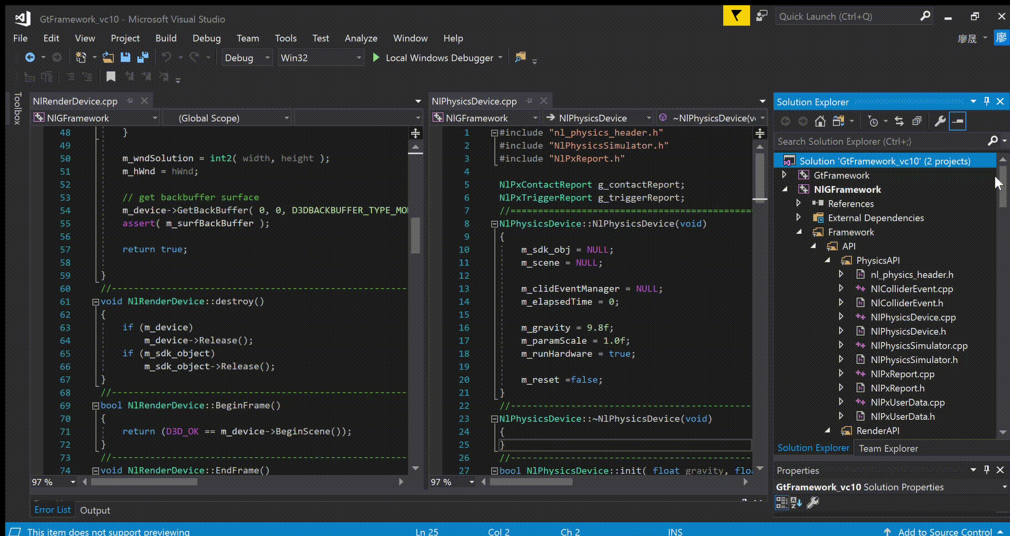Toggle the Preview Selected Items button
The width and height of the screenshot is (1010, 536).
click(x=958, y=121)
